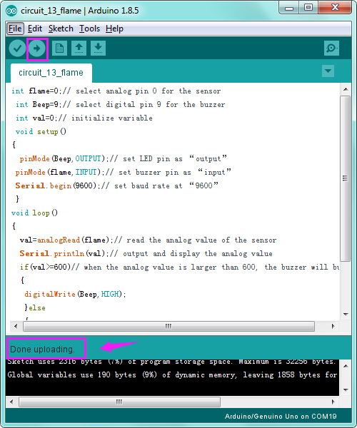Open the tab options dropdown arrow
The width and height of the screenshot is (357, 428).
point(328,71)
